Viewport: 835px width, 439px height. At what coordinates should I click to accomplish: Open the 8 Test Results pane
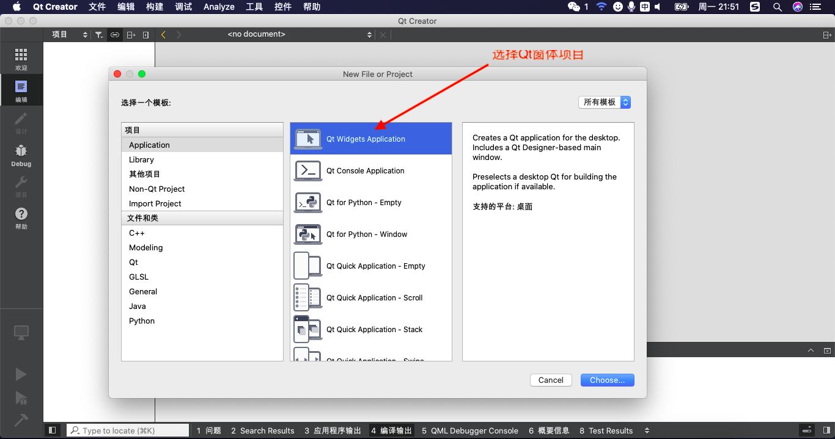(606, 430)
